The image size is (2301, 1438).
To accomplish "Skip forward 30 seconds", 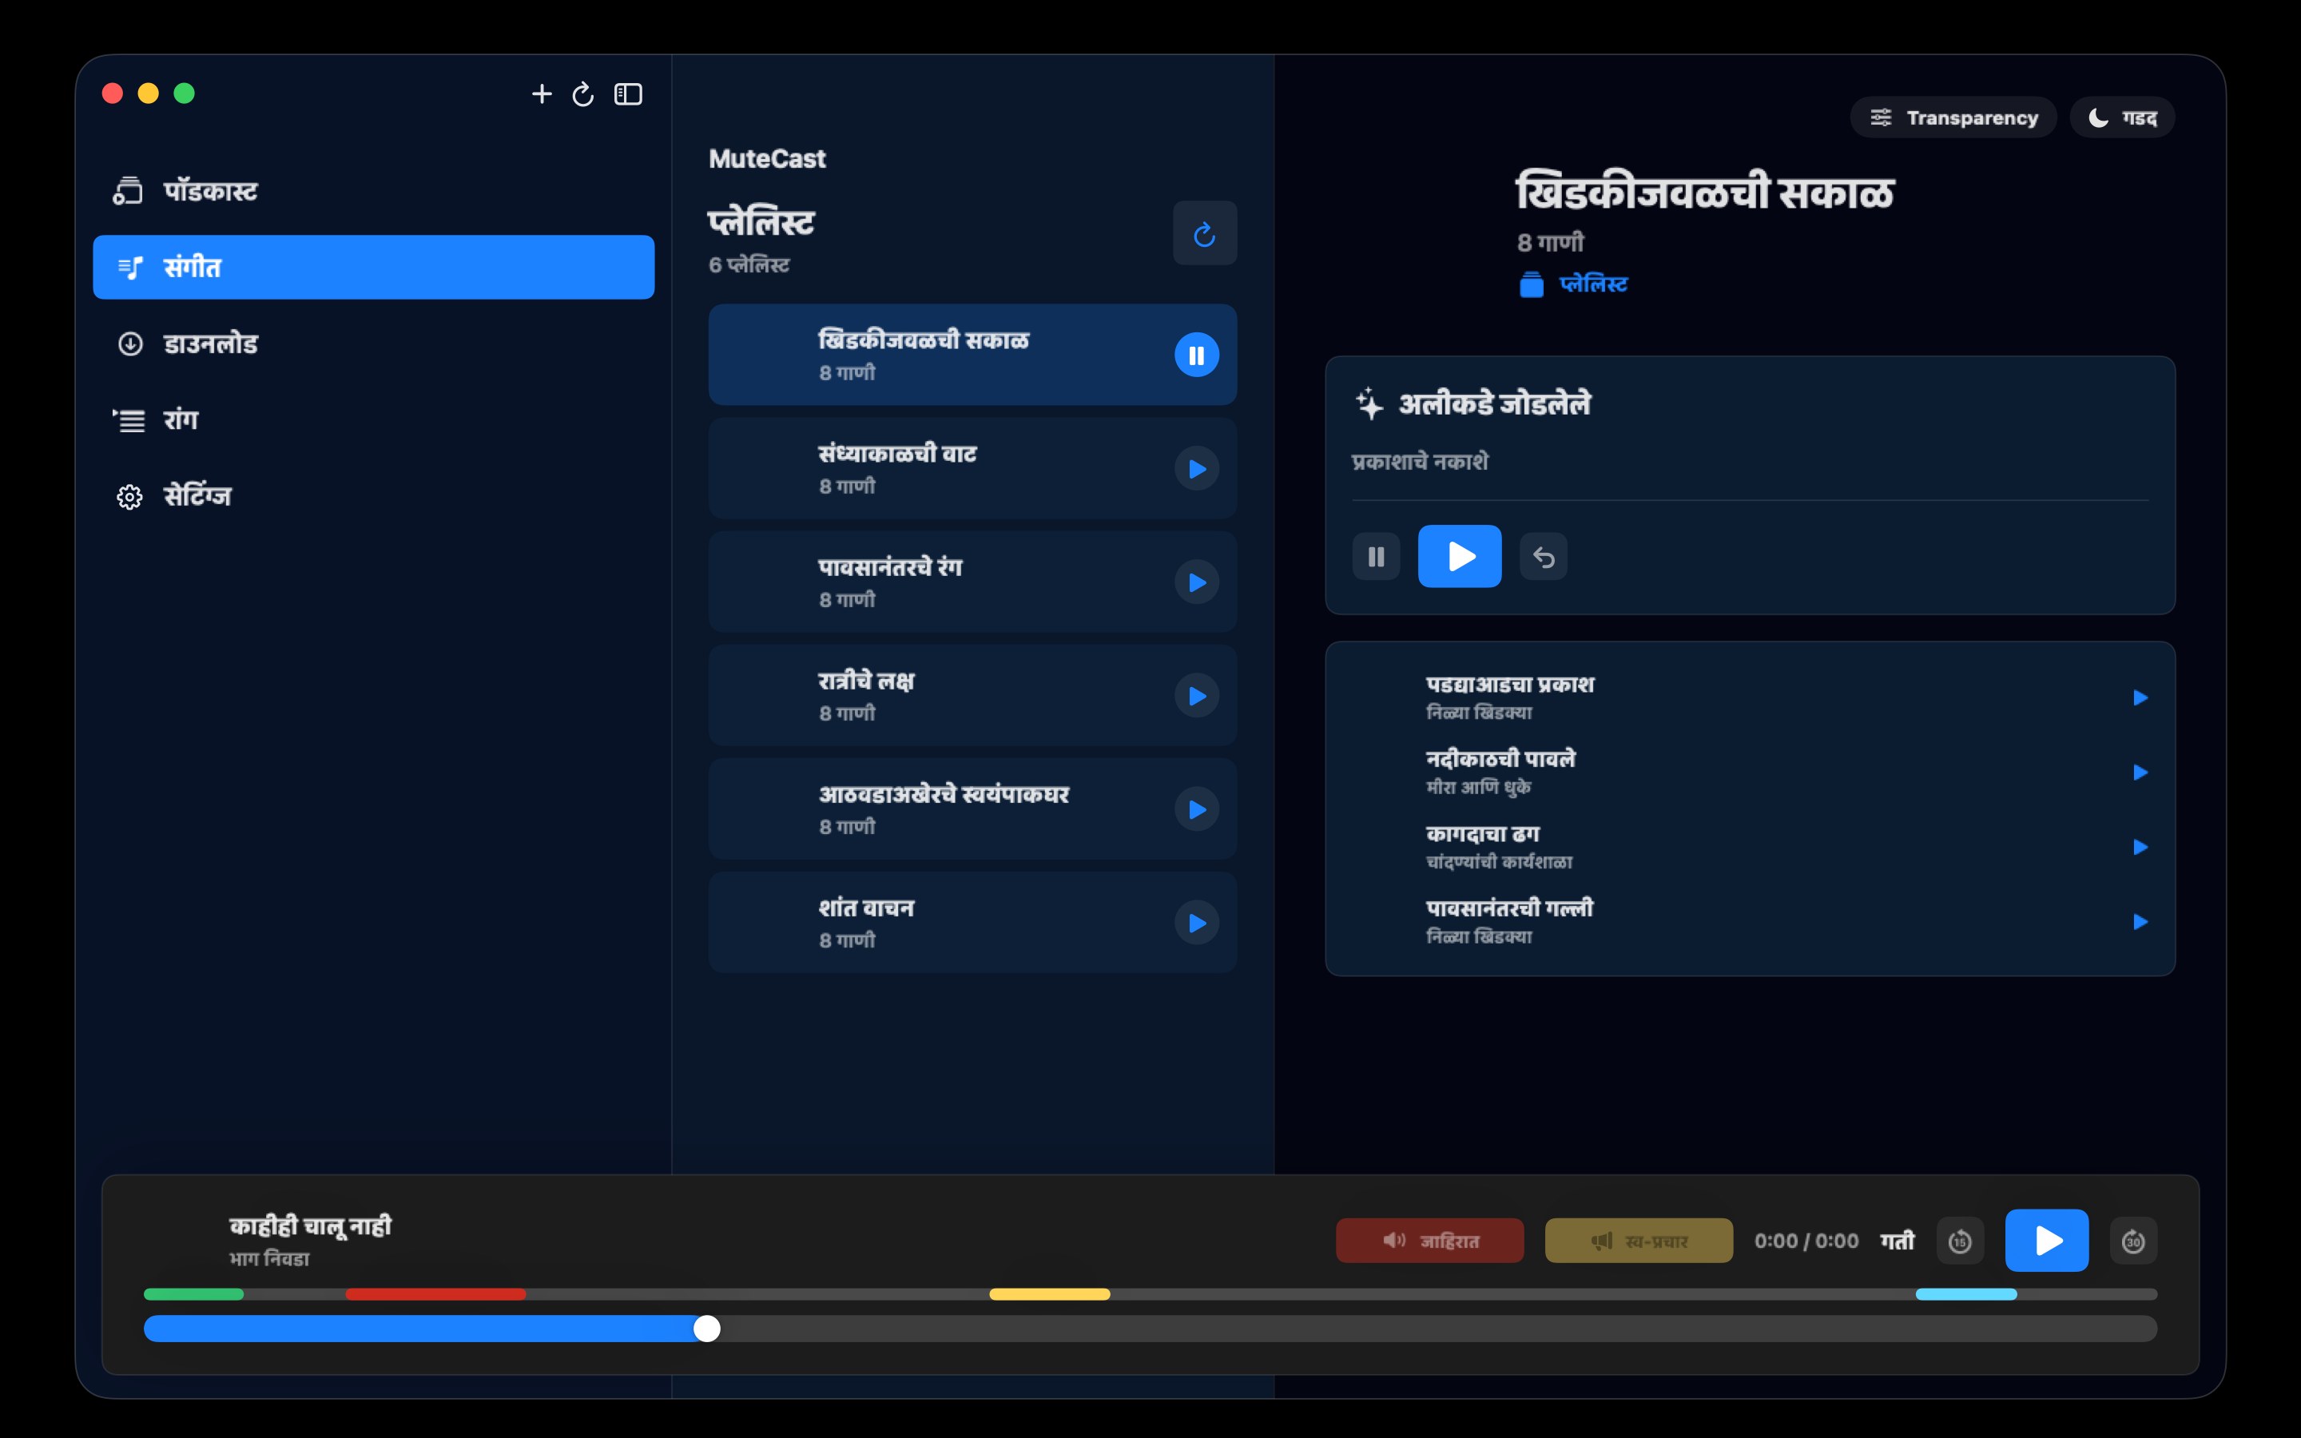I will coord(2132,1241).
